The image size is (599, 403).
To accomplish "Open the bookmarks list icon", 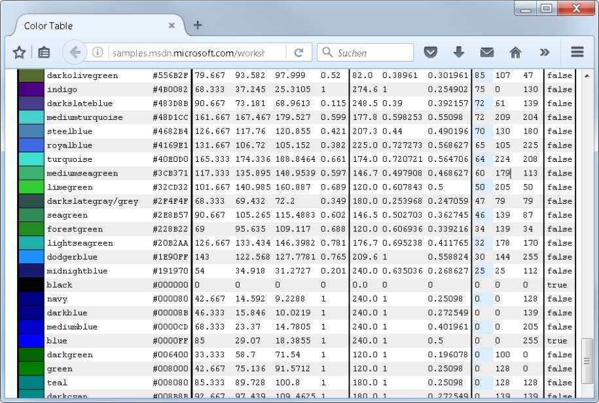I will (44, 52).
